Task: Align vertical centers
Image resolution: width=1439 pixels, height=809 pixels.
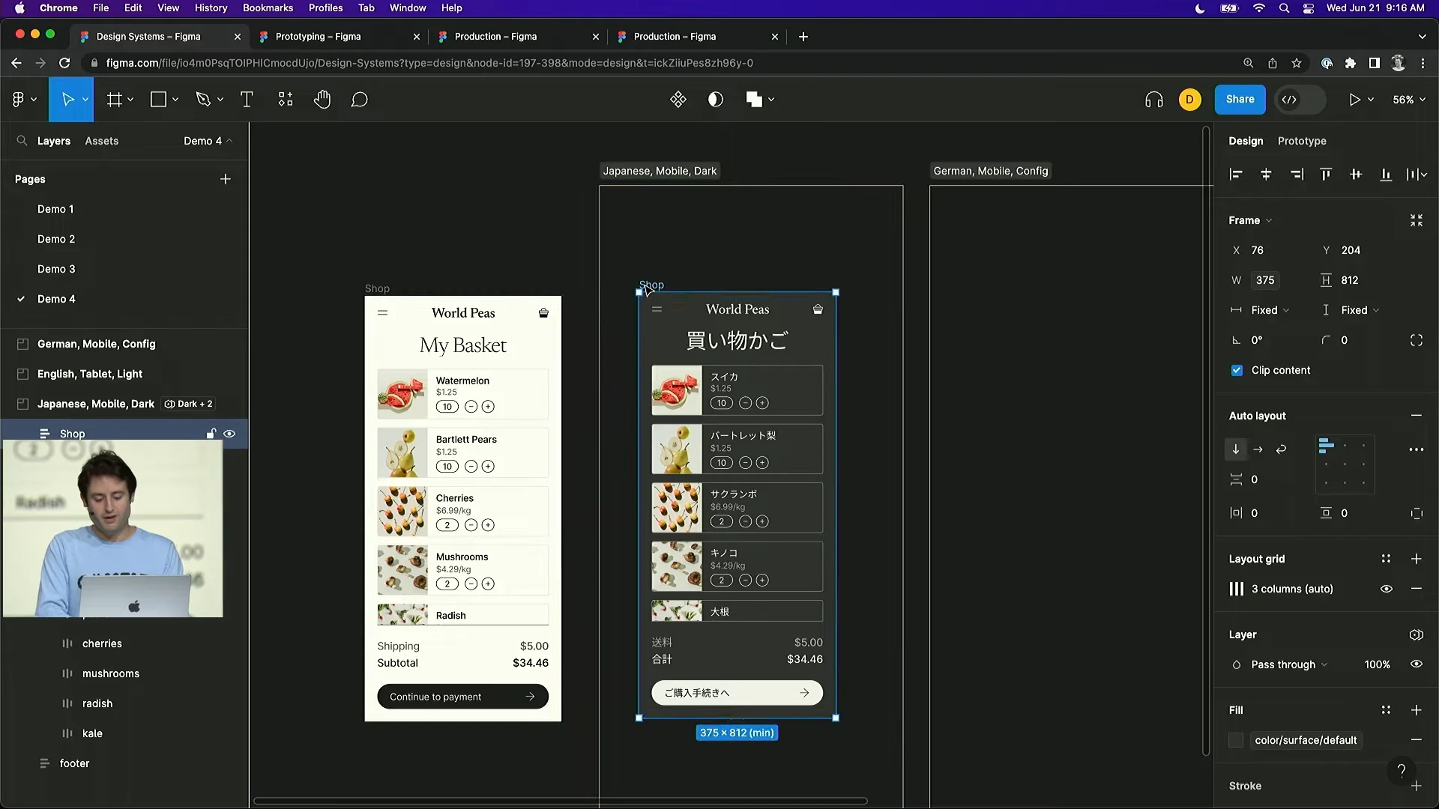Action: pos(1356,175)
